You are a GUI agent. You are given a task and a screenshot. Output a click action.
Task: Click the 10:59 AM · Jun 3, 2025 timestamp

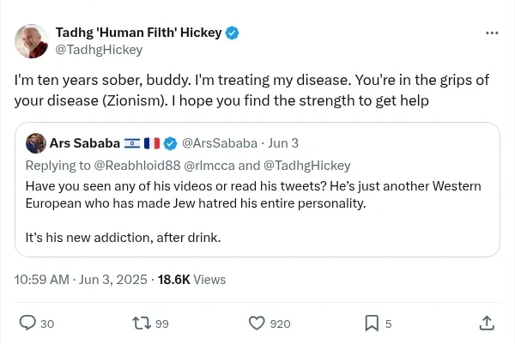(x=82, y=279)
